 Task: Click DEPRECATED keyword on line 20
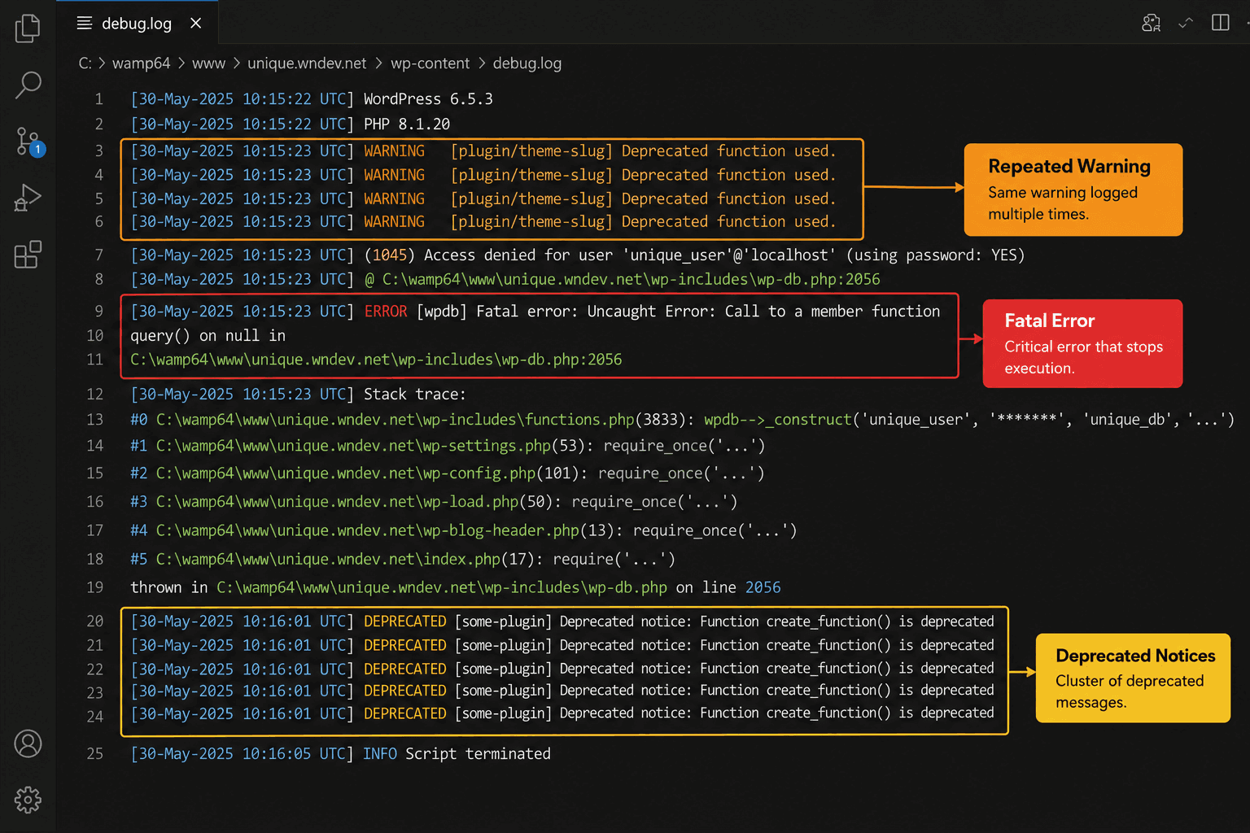pos(404,621)
